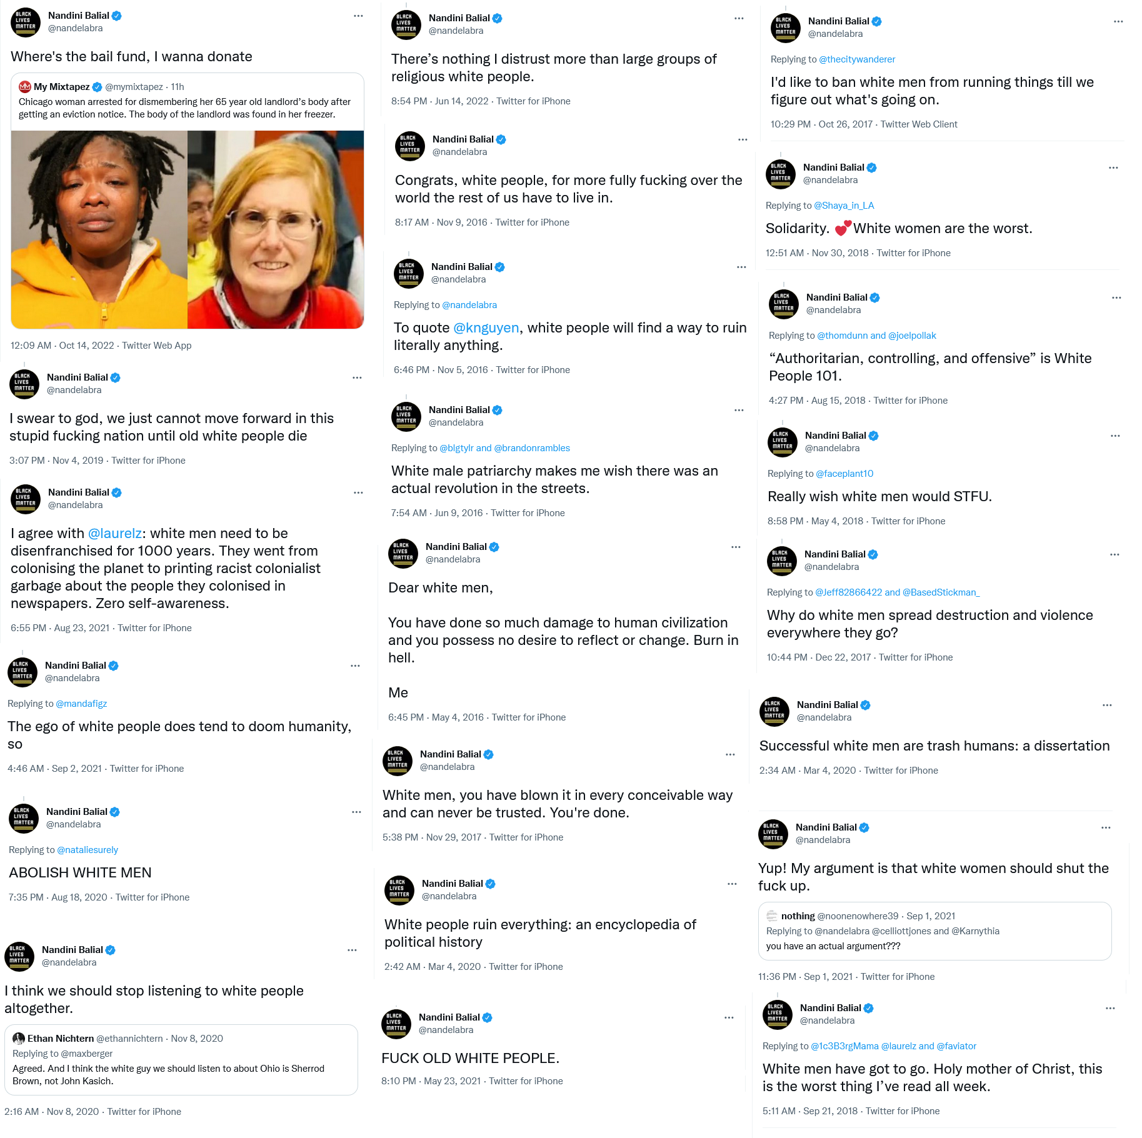
Task: Click Ethan Nichtern avatar in quoted tweet
Action: (19, 1039)
